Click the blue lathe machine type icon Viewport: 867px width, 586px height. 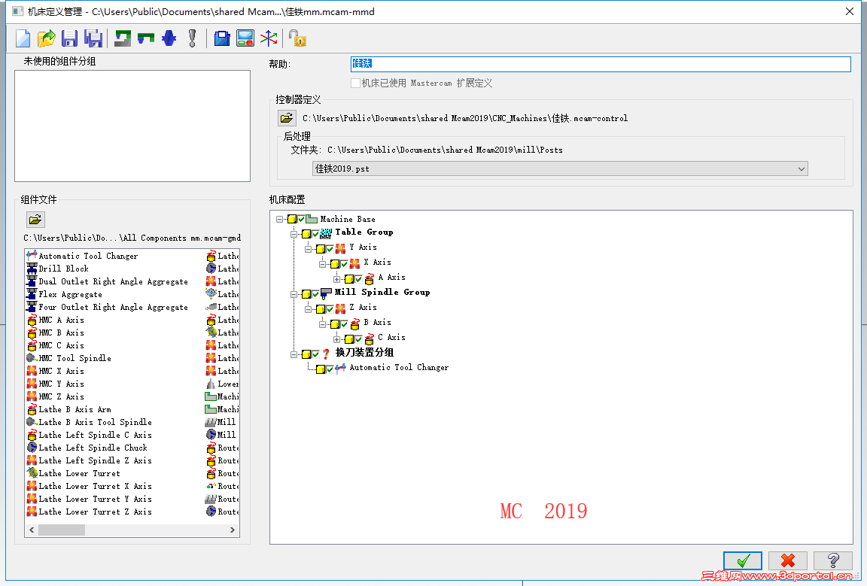(x=169, y=38)
